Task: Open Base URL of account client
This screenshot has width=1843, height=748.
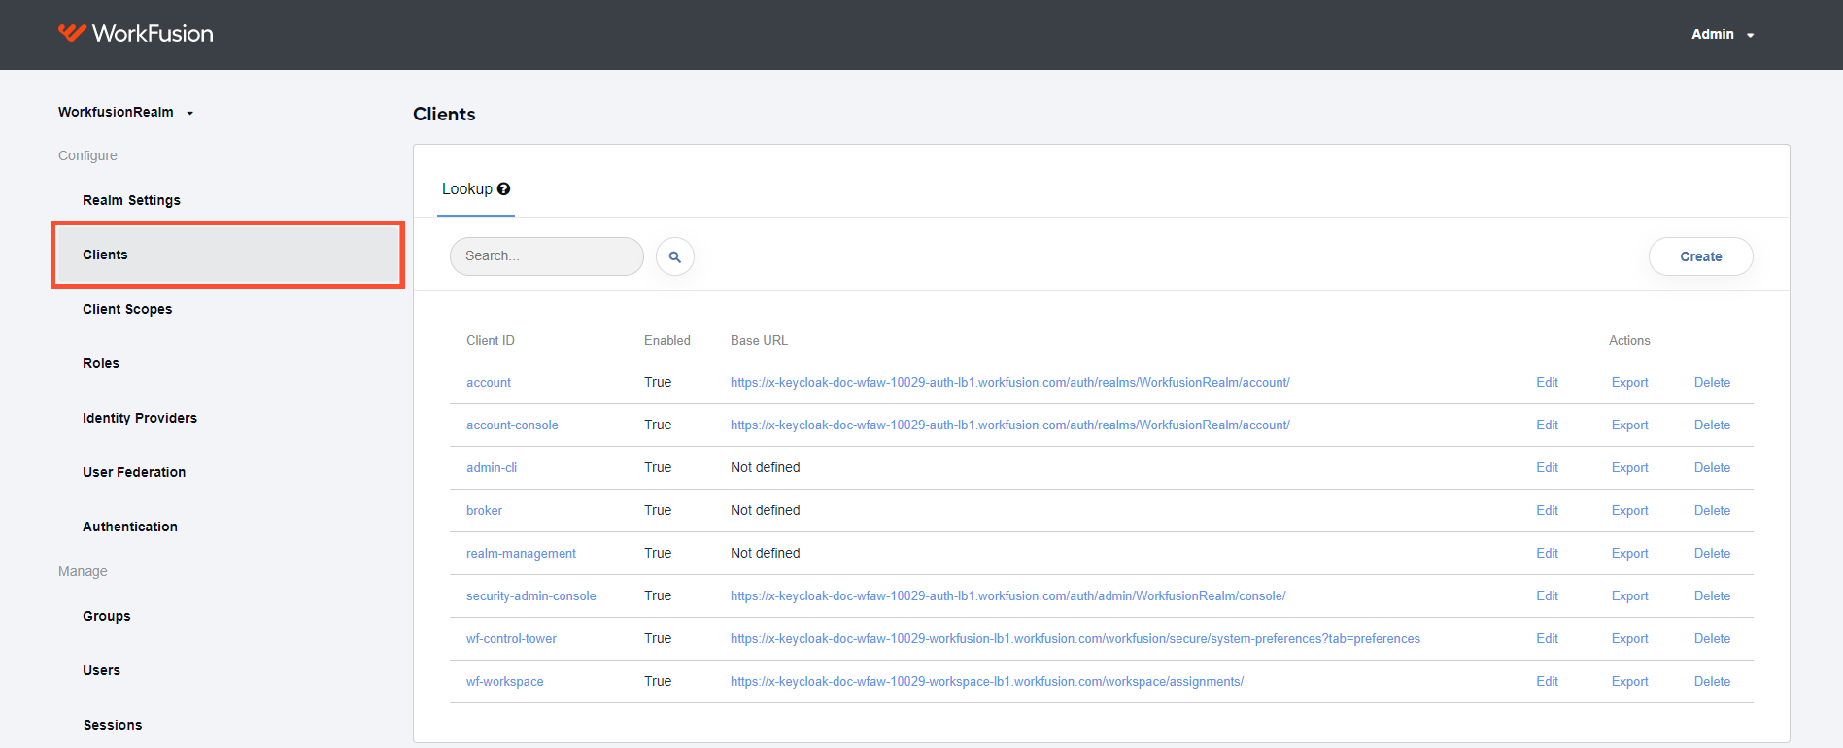Action: 1010,382
